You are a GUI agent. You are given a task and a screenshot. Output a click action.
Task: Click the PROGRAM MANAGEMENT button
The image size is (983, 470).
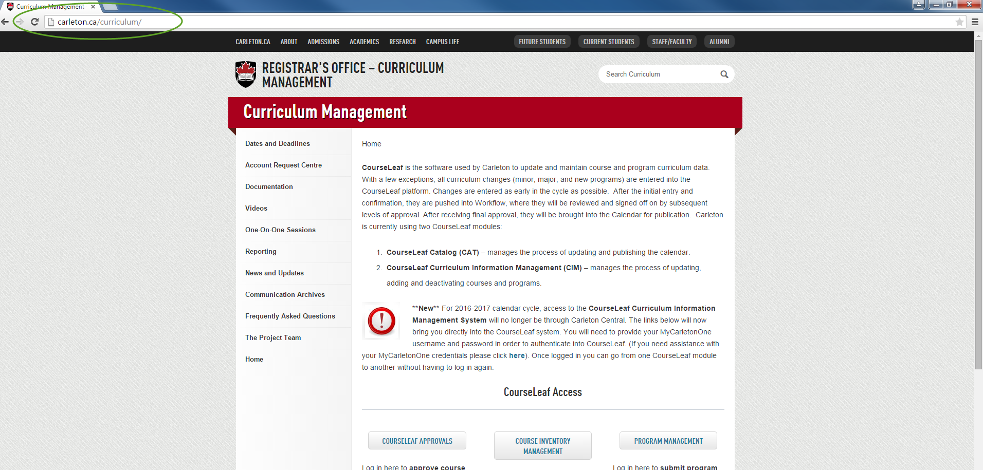coord(668,441)
